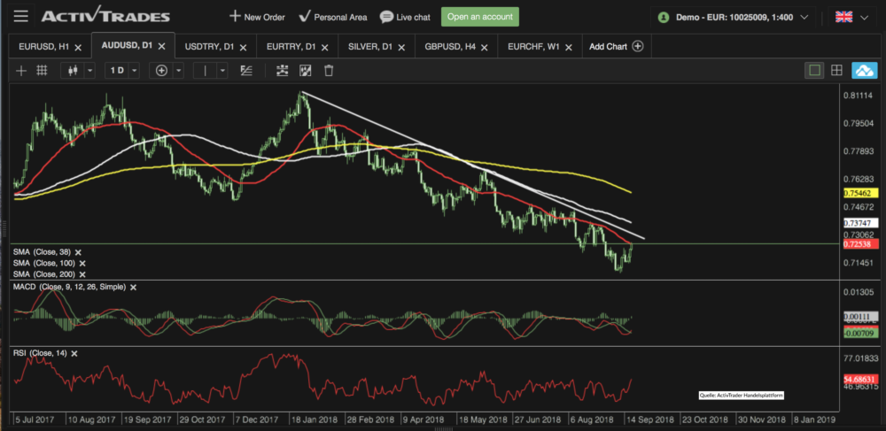
Task: Close the EURUSD, H1 tab
Action: (x=79, y=48)
